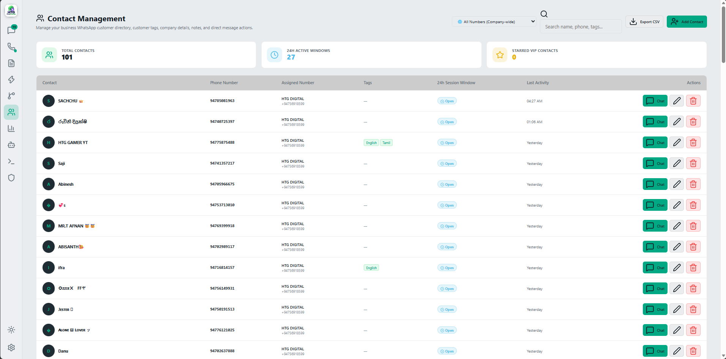Click the pencil edit icon for SACHCHU
The height and width of the screenshot is (359, 726).
coord(677,101)
